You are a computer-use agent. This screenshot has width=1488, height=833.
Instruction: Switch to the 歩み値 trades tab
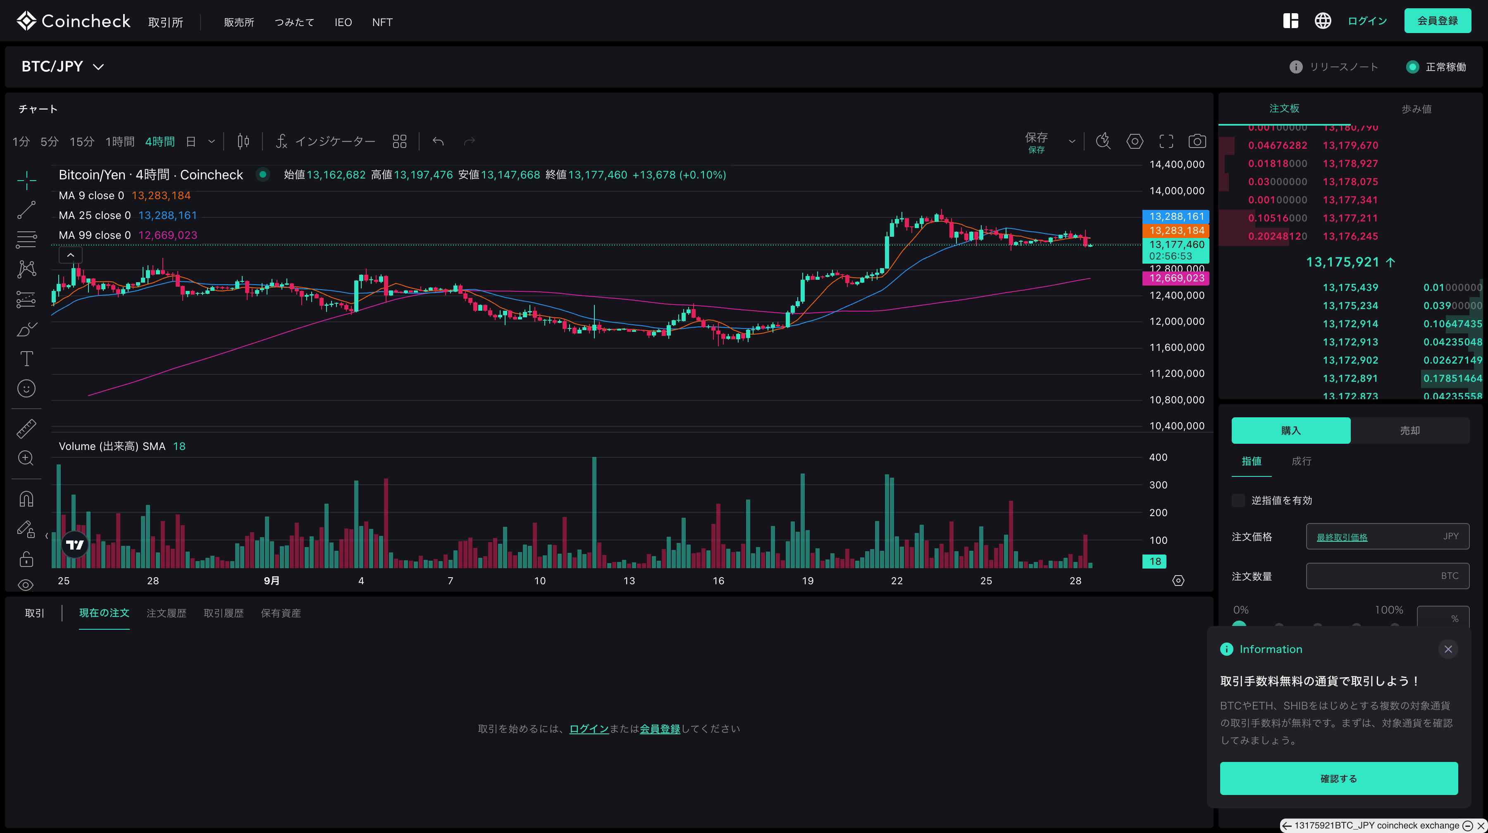[1416, 109]
